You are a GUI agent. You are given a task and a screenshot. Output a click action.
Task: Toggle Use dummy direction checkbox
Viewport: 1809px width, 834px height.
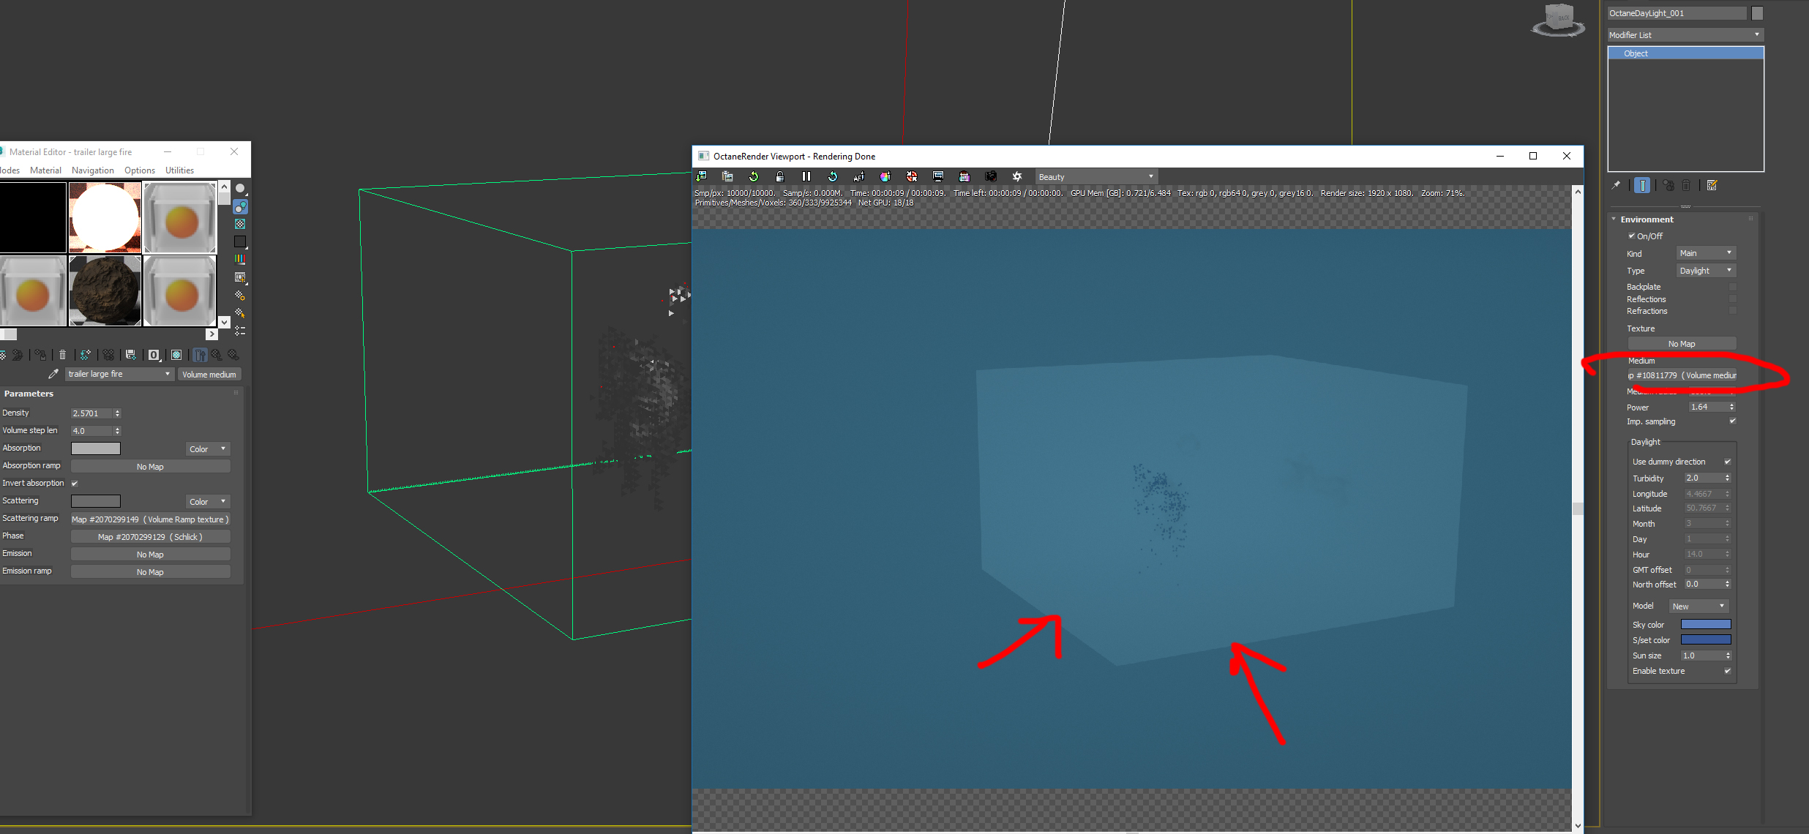point(1727,462)
